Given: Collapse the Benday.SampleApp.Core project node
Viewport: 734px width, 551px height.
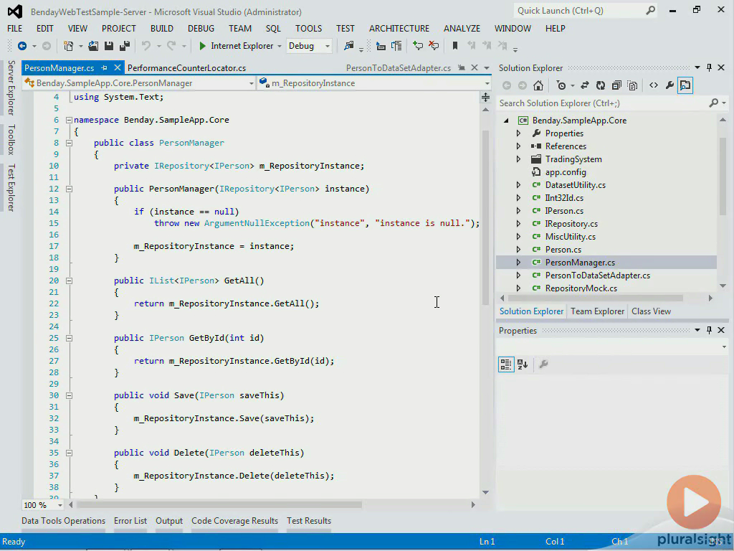Looking at the screenshot, I should point(506,121).
